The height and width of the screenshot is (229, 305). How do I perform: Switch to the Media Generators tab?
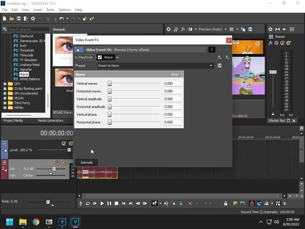pos(51,120)
